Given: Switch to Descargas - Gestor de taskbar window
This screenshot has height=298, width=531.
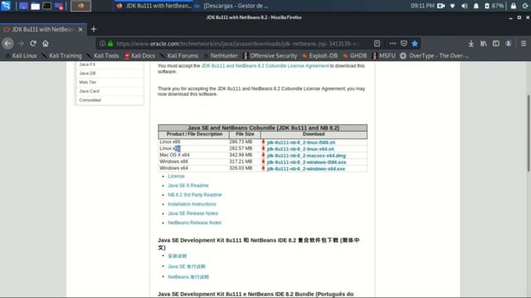Looking at the screenshot, I should [x=231, y=6].
